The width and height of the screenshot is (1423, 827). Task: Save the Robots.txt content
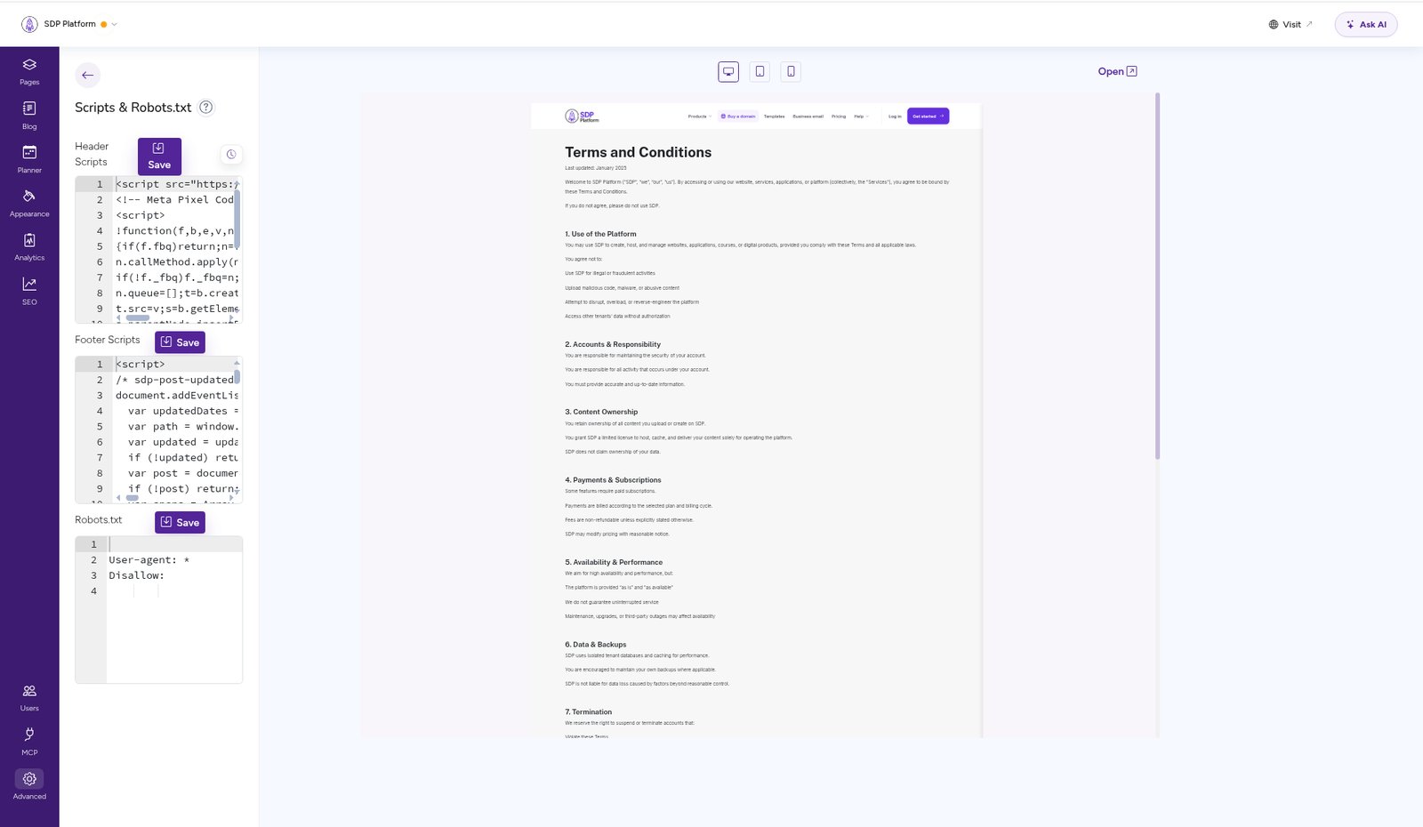coord(180,522)
